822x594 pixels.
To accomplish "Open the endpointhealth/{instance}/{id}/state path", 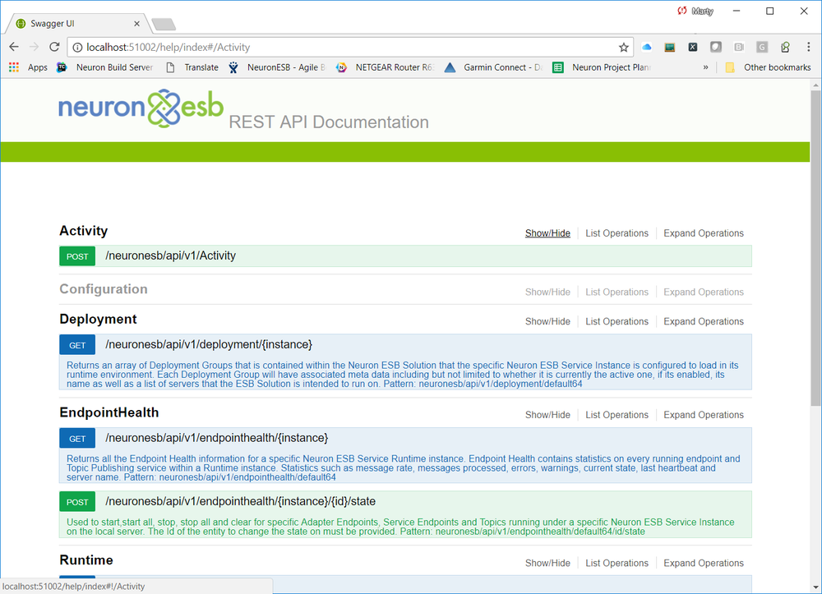I will [240, 501].
